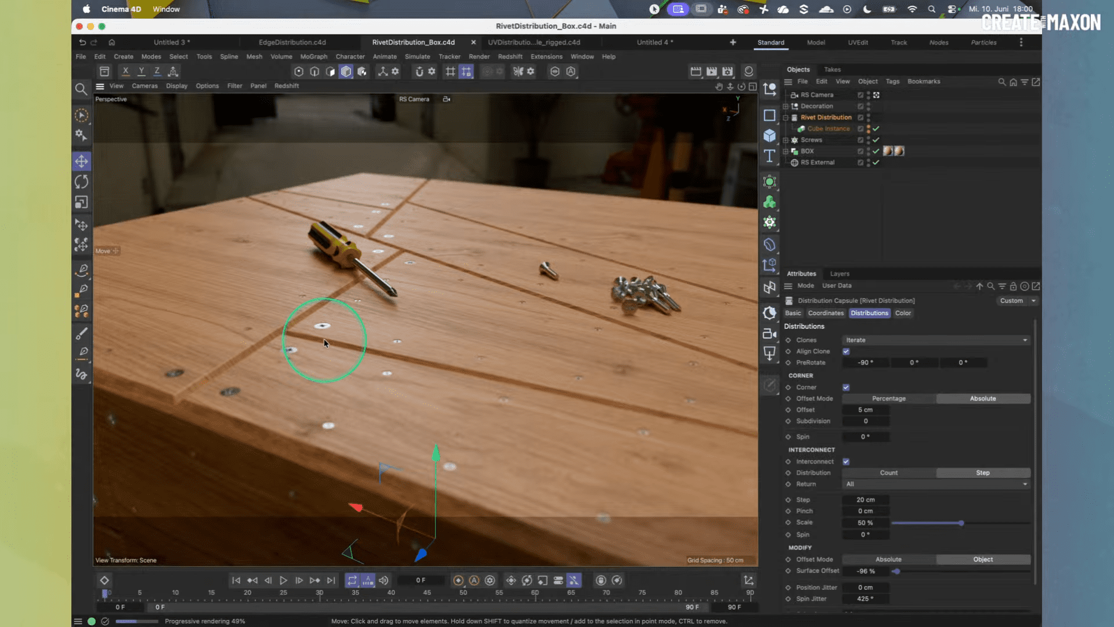This screenshot has height=627, width=1114.
Task: Open the Simulate menu
Action: (x=417, y=57)
